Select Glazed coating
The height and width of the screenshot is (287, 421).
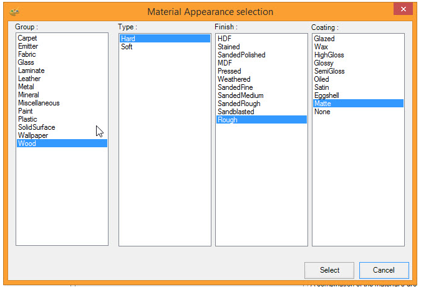(x=324, y=39)
